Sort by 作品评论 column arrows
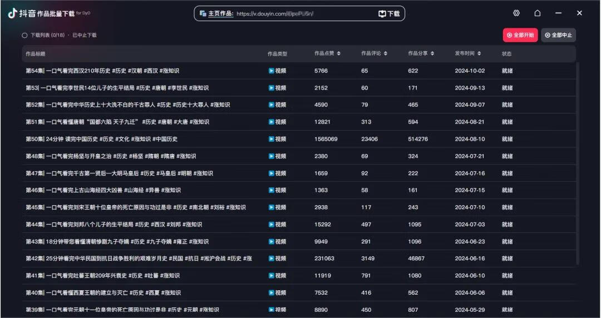 [385, 54]
